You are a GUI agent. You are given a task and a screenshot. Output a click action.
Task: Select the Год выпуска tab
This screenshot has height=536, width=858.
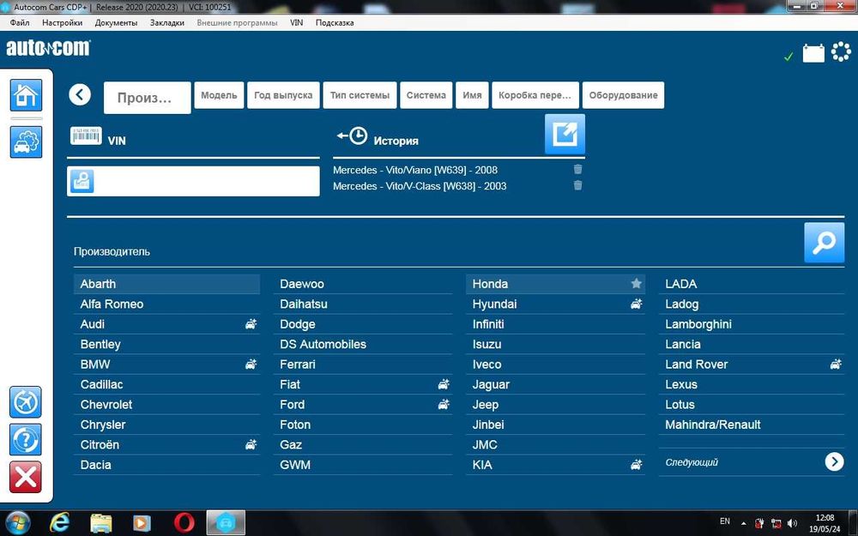(x=283, y=95)
